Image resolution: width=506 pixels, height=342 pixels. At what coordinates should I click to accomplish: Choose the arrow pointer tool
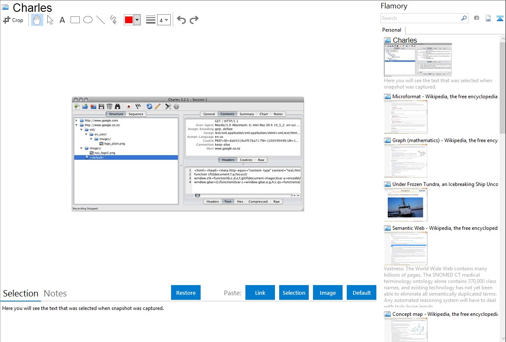[x=50, y=20]
